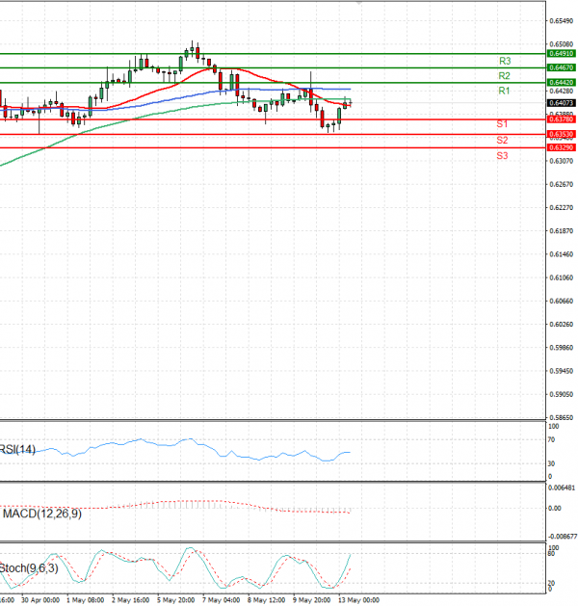Click the RSI 30 level value
Image resolution: width=578 pixels, height=606 pixels.
(551, 463)
